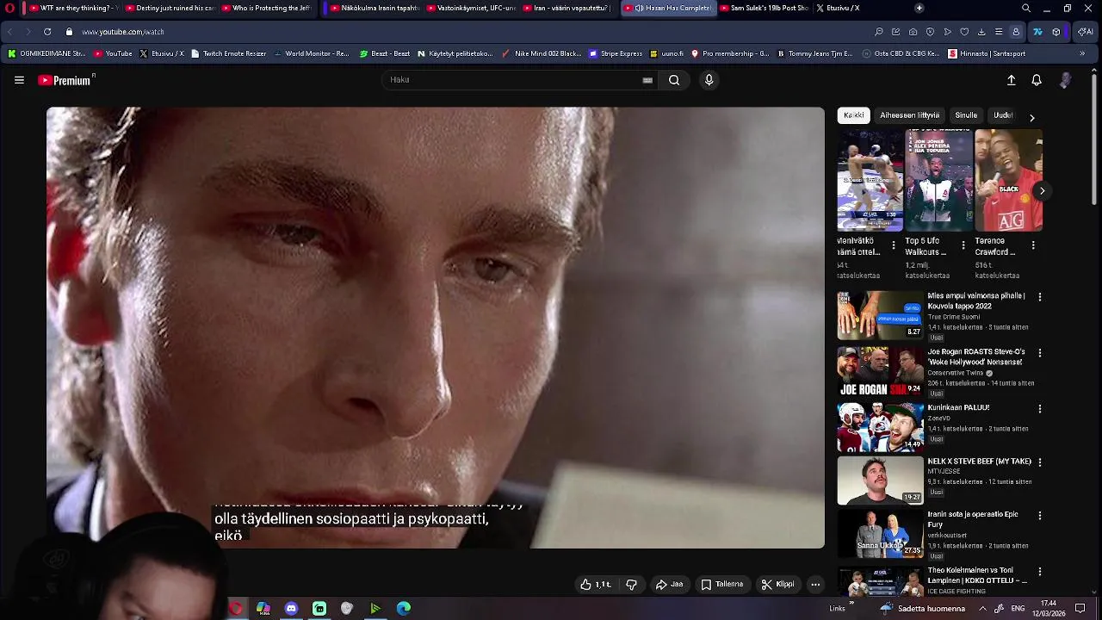Viewport: 1102px width, 620px height.
Task: Open options for Top 5 Ufc Walkouts short
Action: tap(963, 245)
